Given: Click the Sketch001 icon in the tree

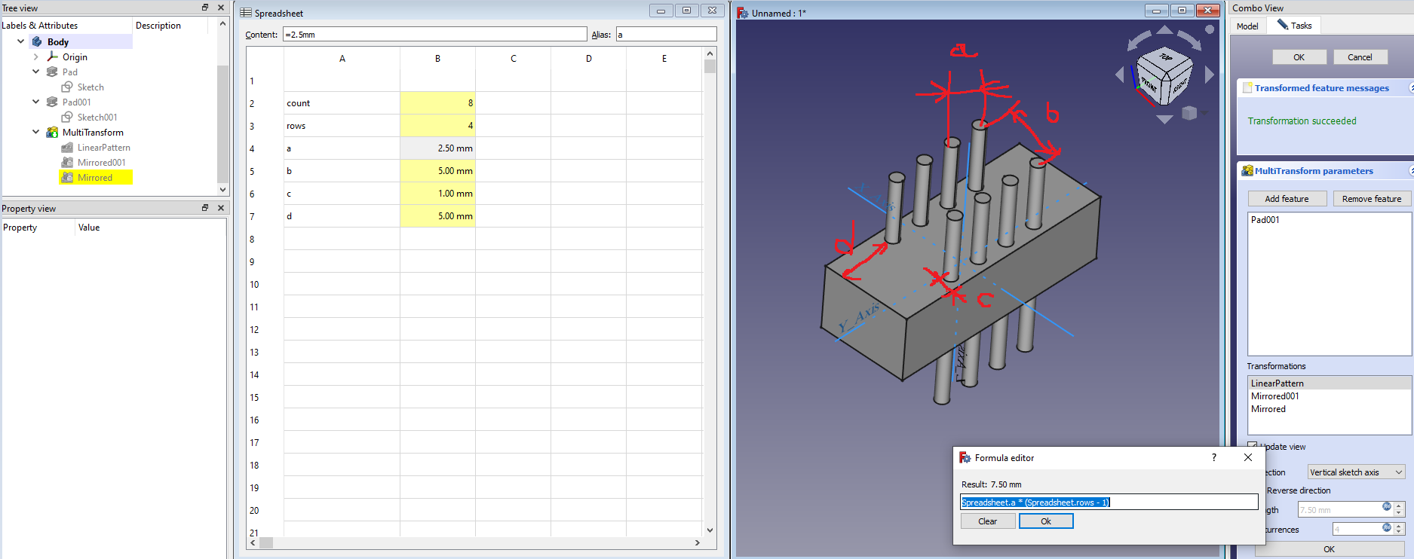Looking at the screenshot, I should click(x=67, y=118).
